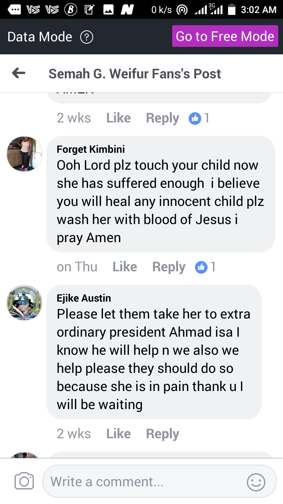
Task: Open Ejike Austin's profile picture
Action: pyautogui.click(x=24, y=303)
